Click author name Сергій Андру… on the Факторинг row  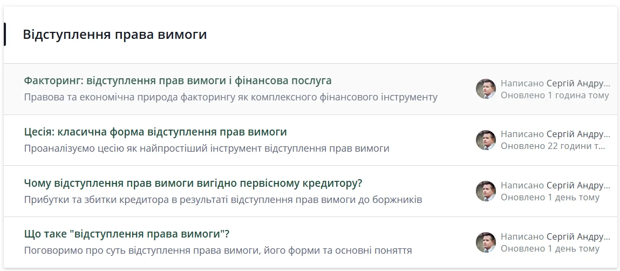pos(578,83)
